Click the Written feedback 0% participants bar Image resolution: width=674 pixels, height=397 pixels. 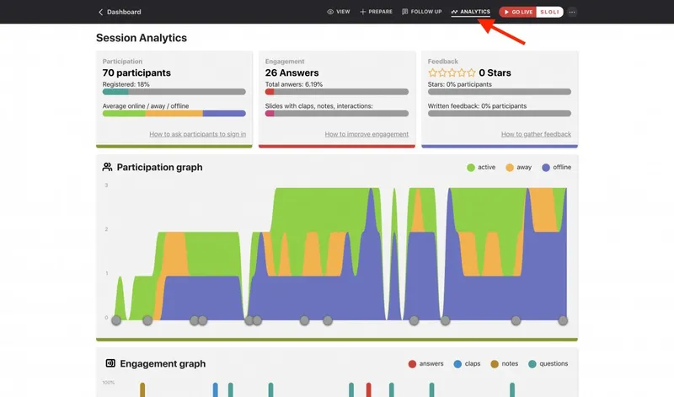point(500,114)
